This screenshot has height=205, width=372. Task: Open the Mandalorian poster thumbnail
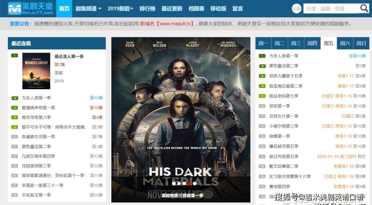[x=36, y=71]
